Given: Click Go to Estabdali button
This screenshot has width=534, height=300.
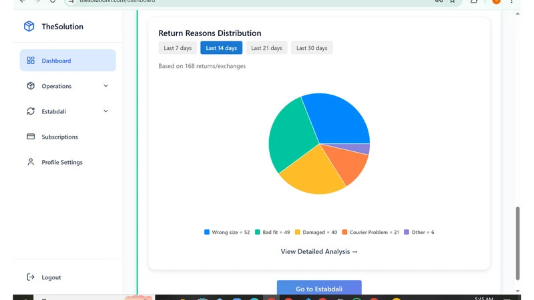Looking at the screenshot, I should [x=319, y=288].
